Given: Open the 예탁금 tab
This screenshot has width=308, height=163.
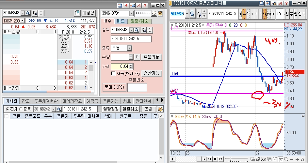Looking at the screenshot, I should 92,101.
